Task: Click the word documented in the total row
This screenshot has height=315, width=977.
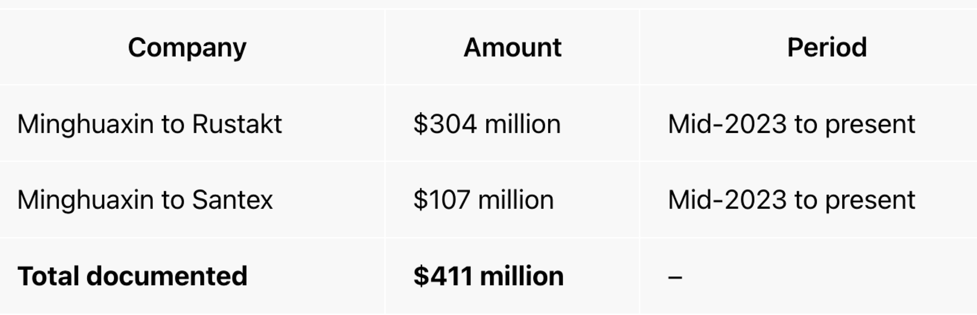Action: coord(167,276)
